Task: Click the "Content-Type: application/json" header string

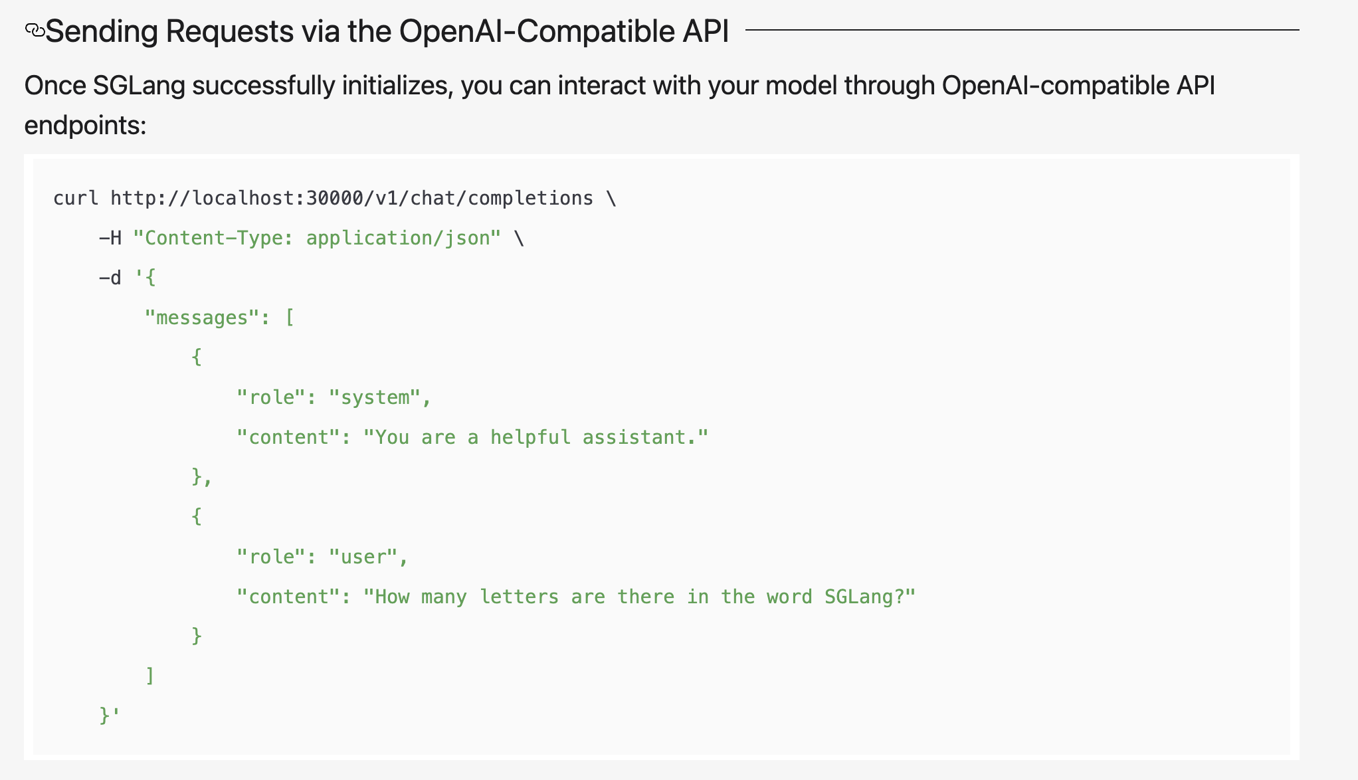Action: [x=316, y=238]
